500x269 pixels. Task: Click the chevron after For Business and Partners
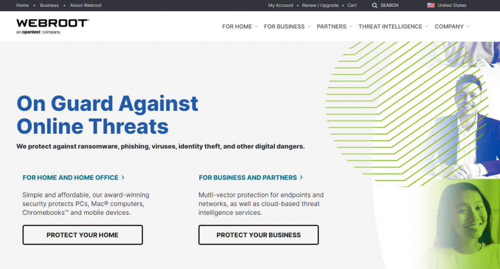pos(301,178)
